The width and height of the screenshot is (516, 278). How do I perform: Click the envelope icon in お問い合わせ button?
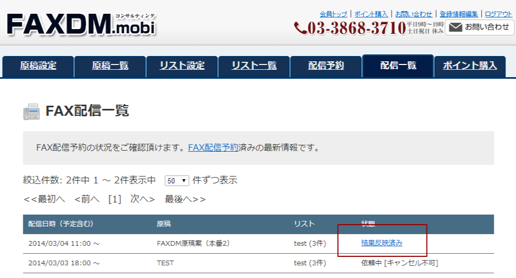[455, 27]
